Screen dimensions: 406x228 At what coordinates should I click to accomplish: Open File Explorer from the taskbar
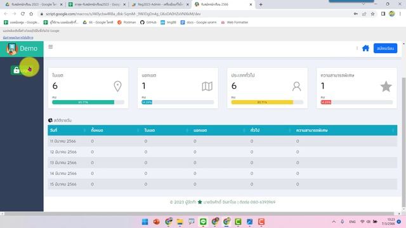coord(180,222)
